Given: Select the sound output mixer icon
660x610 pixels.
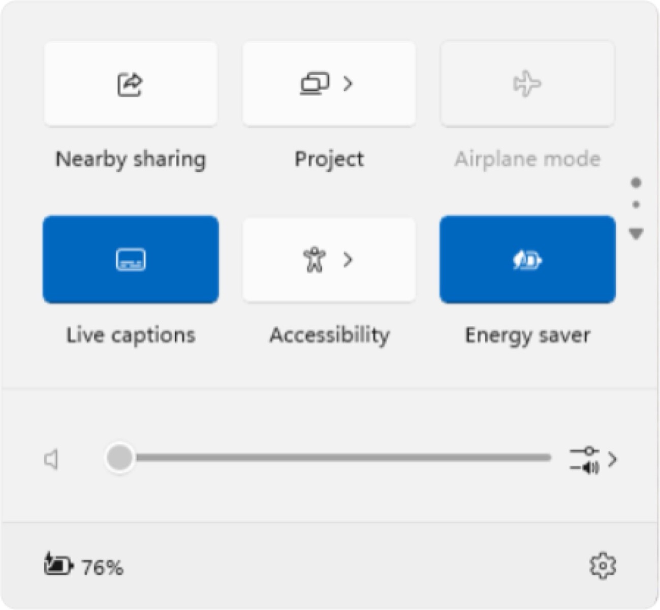Looking at the screenshot, I should click(585, 460).
